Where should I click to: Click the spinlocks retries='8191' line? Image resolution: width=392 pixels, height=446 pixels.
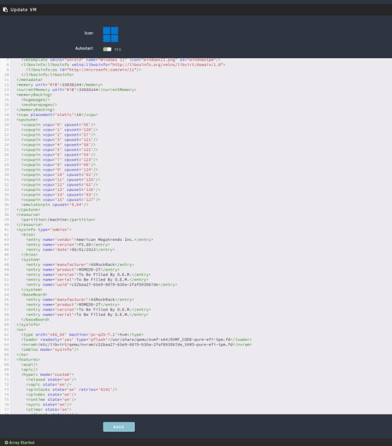[x=72, y=390]
